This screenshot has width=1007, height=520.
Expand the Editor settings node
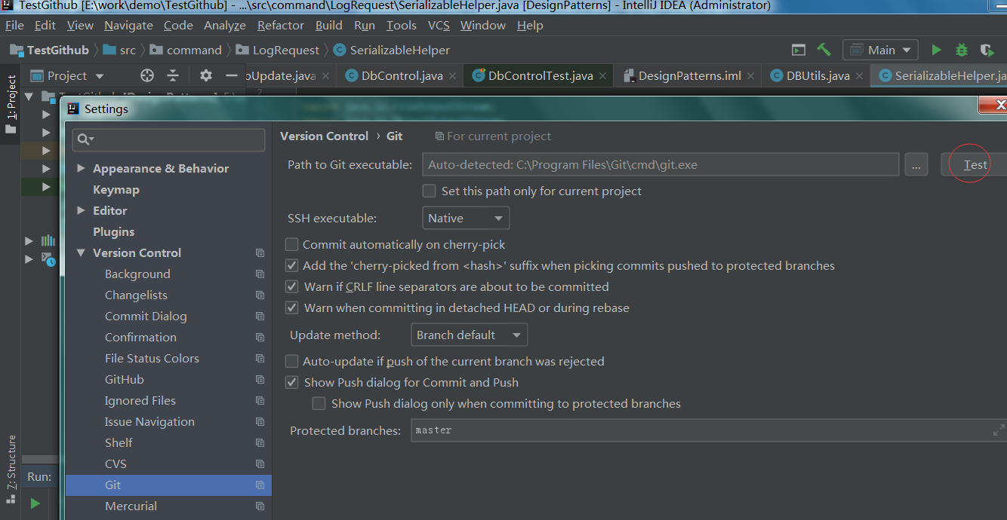coord(81,211)
